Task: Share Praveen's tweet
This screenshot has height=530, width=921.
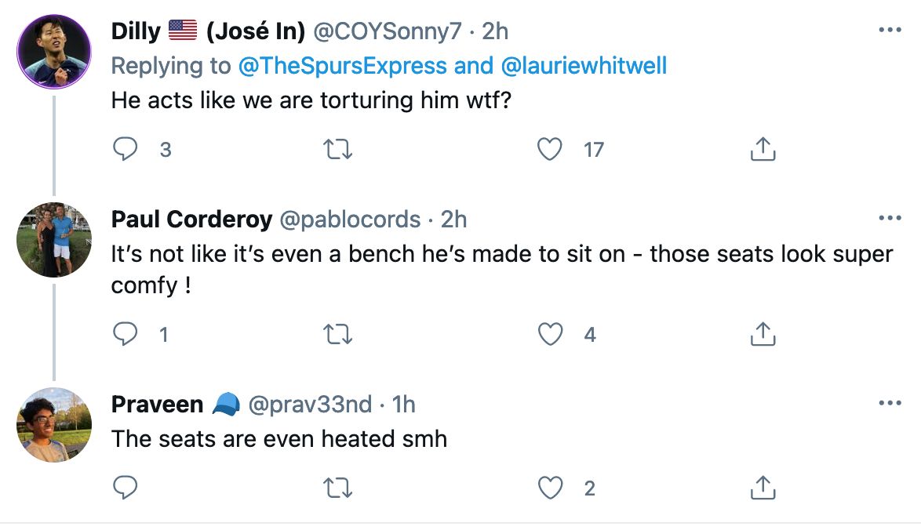Action: click(x=763, y=488)
